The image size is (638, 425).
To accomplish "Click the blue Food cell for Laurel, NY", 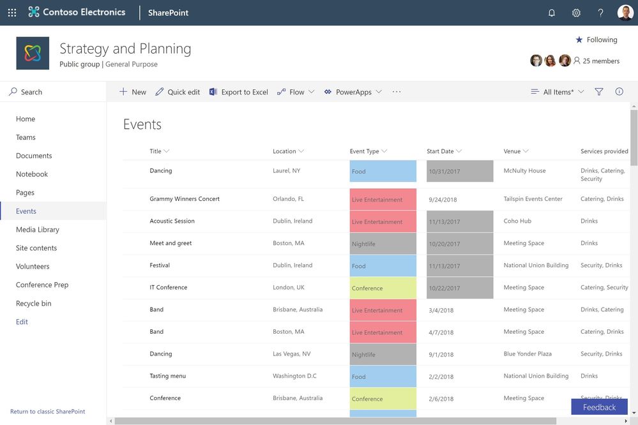I will pos(383,171).
